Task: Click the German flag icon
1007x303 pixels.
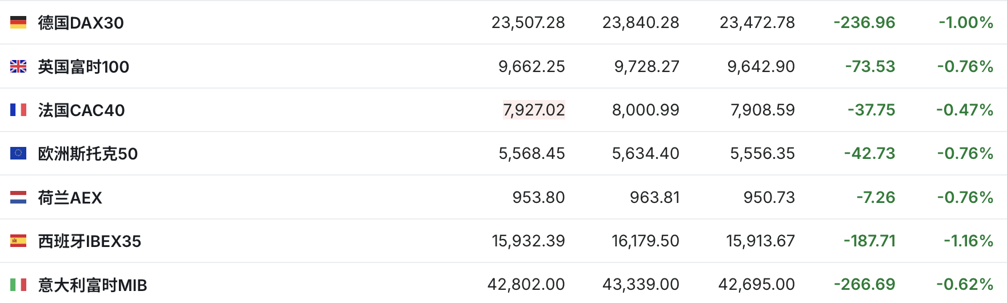Action: point(18,22)
